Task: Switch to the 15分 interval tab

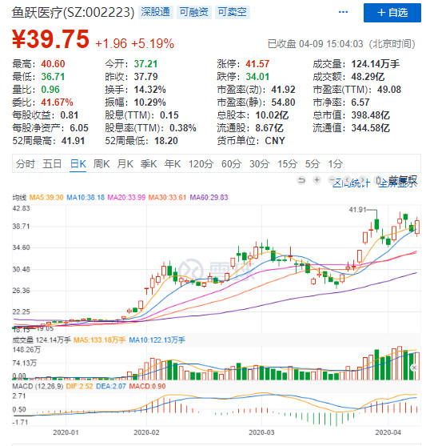Action: coord(287,164)
